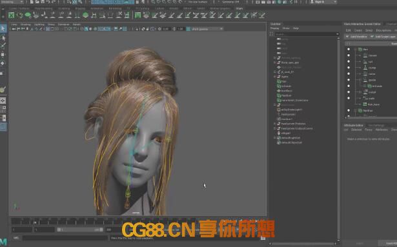
Task: Activate the Rotate tool in toolbox
Action: pyautogui.click(x=3, y=63)
